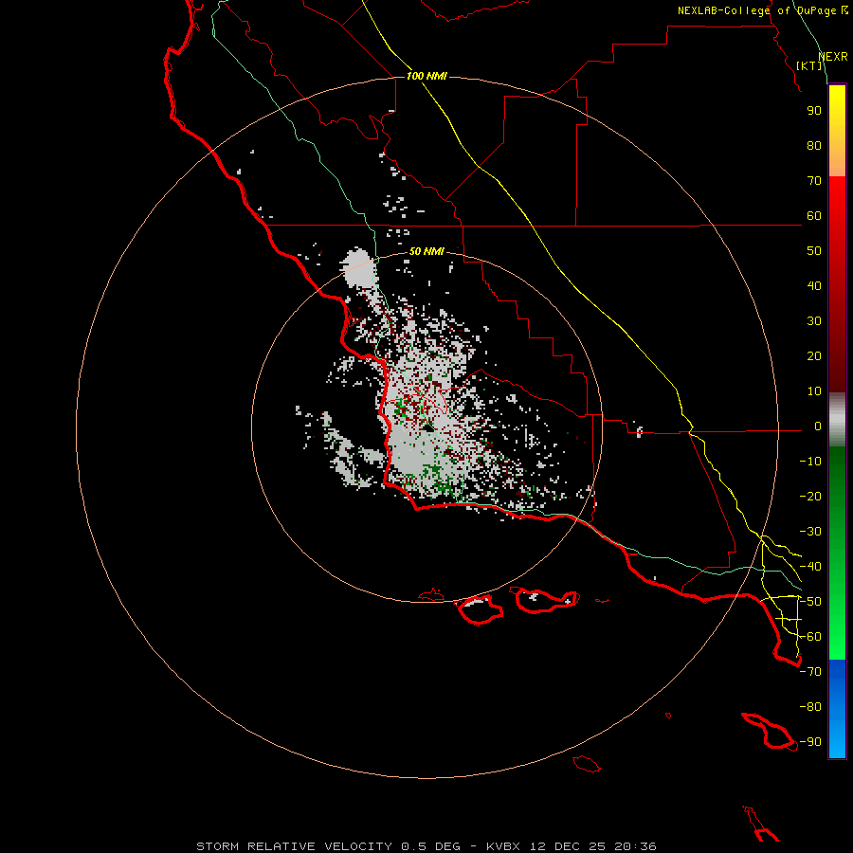Pick the dark blue segment near -75 knots

[x=837, y=675]
